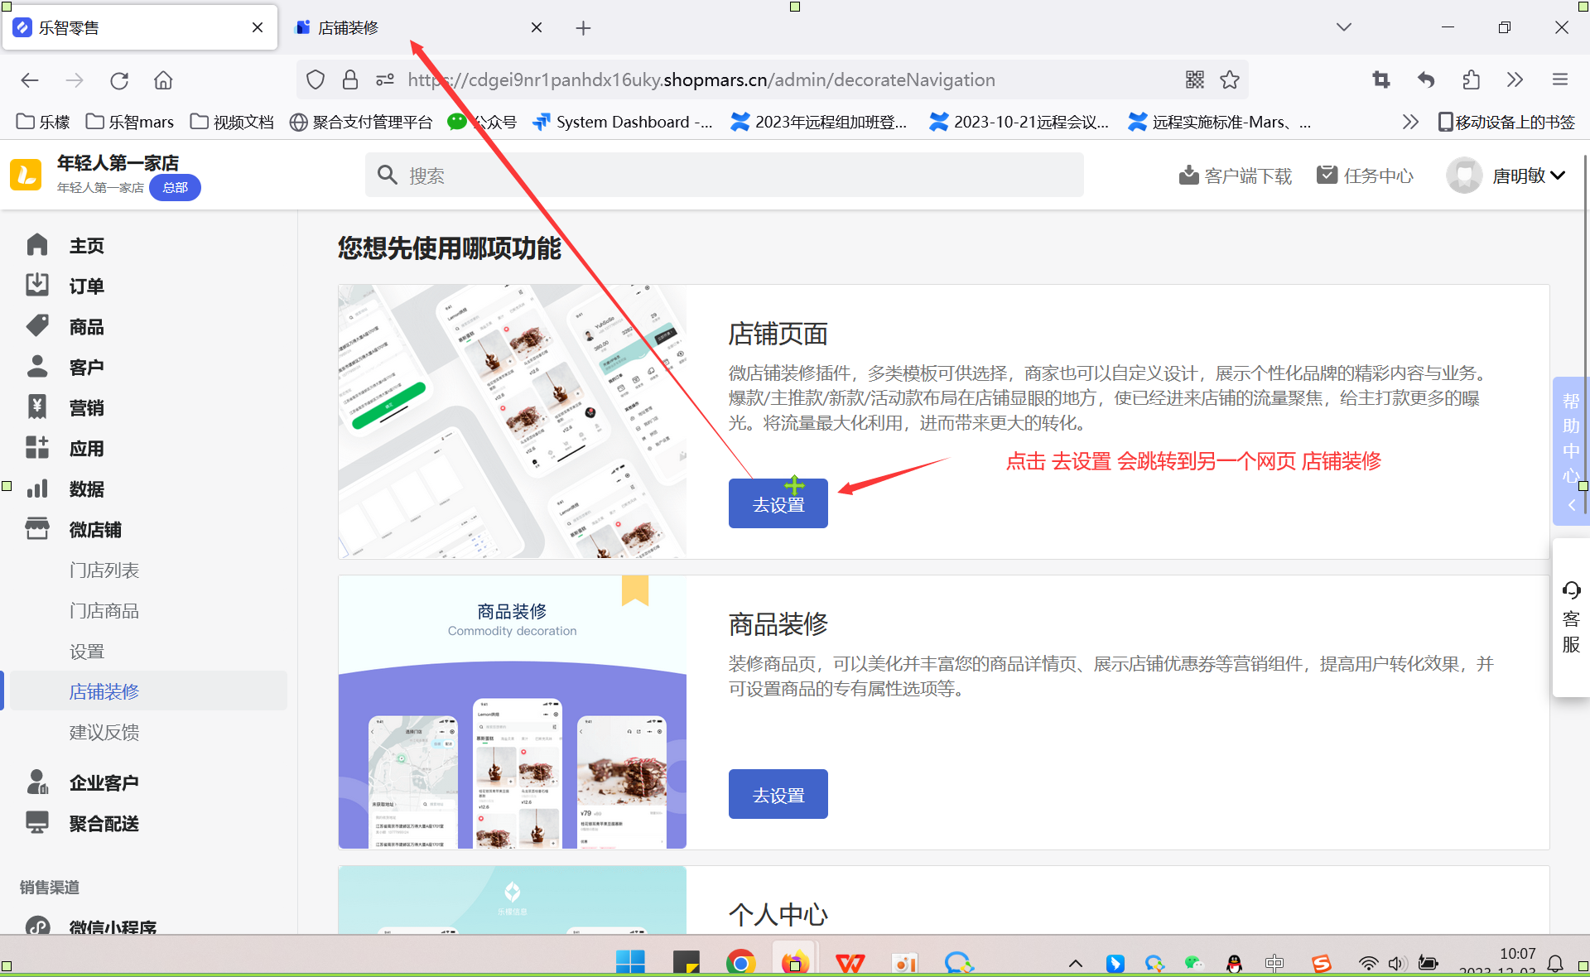Open 移动设备上的书签 folder
Screen dimensions: 1590x977
[1506, 122]
